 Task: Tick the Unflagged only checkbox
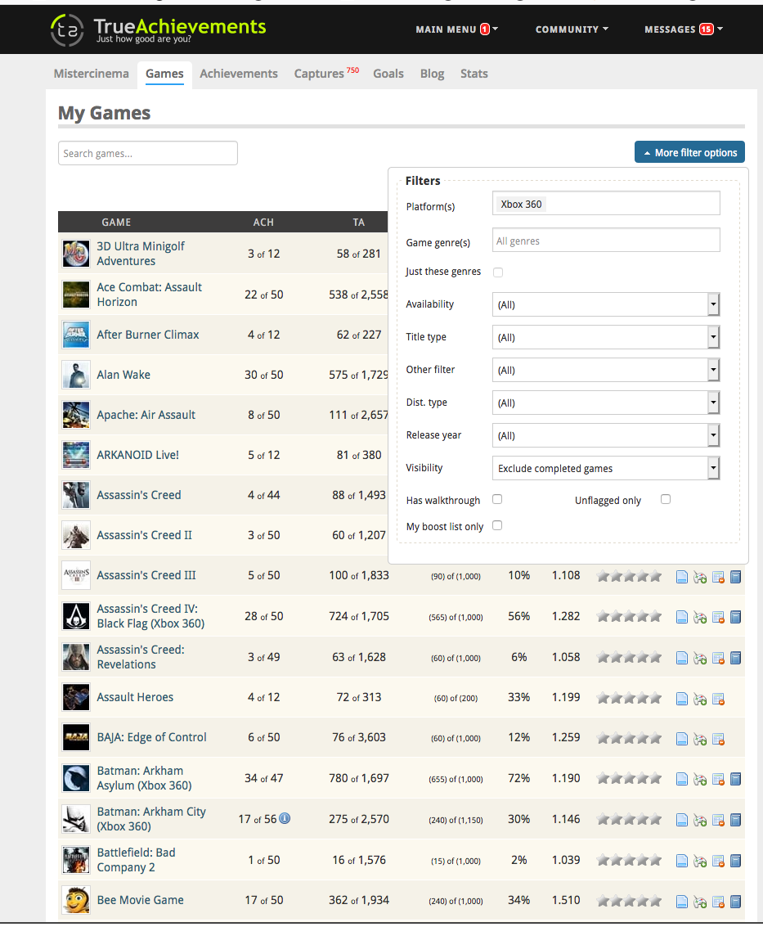coord(666,500)
